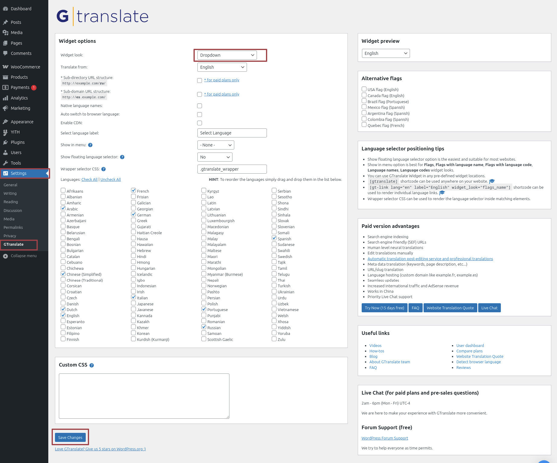This screenshot has width=557, height=463.
Task: Click the Media library icon in sidebar
Action: click(x=5, y=33)
